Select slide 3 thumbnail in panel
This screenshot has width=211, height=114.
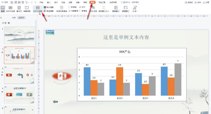[19, 75]
